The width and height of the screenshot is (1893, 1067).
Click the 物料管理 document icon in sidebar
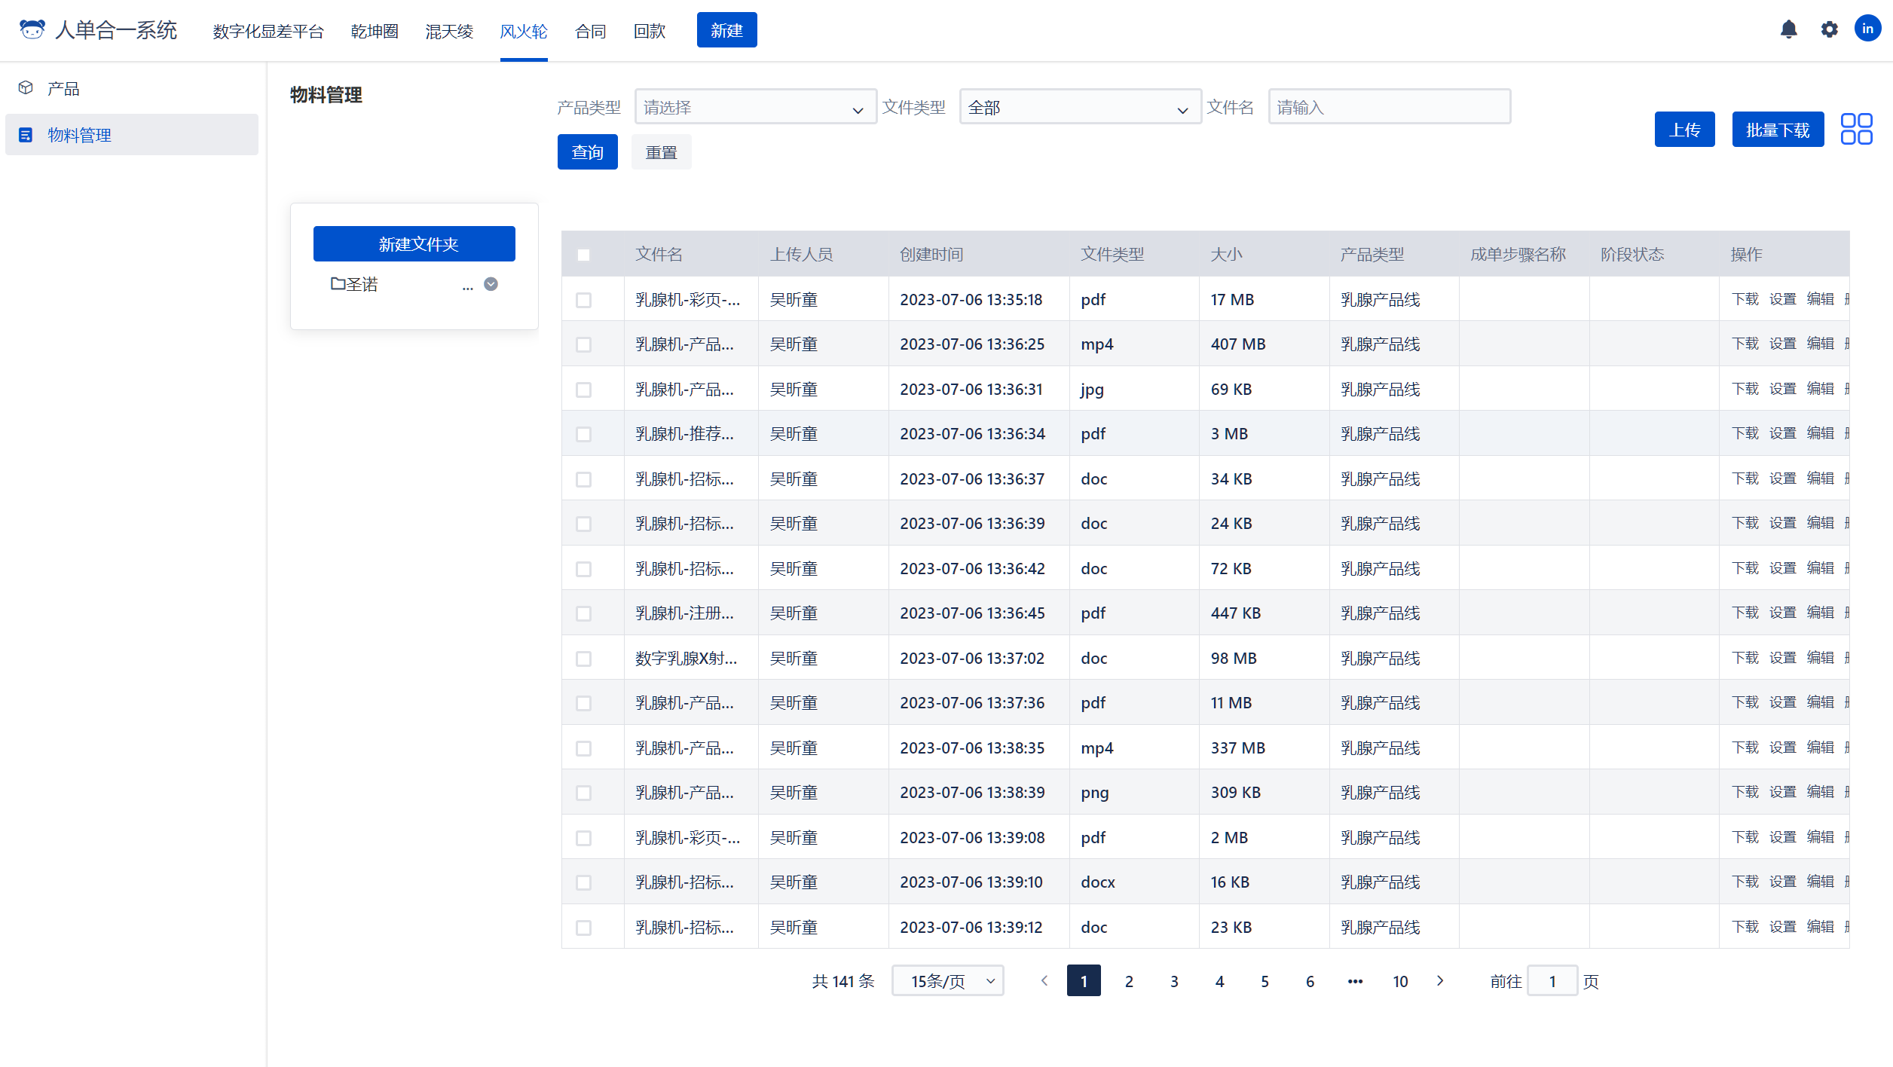tap(26, 135)
